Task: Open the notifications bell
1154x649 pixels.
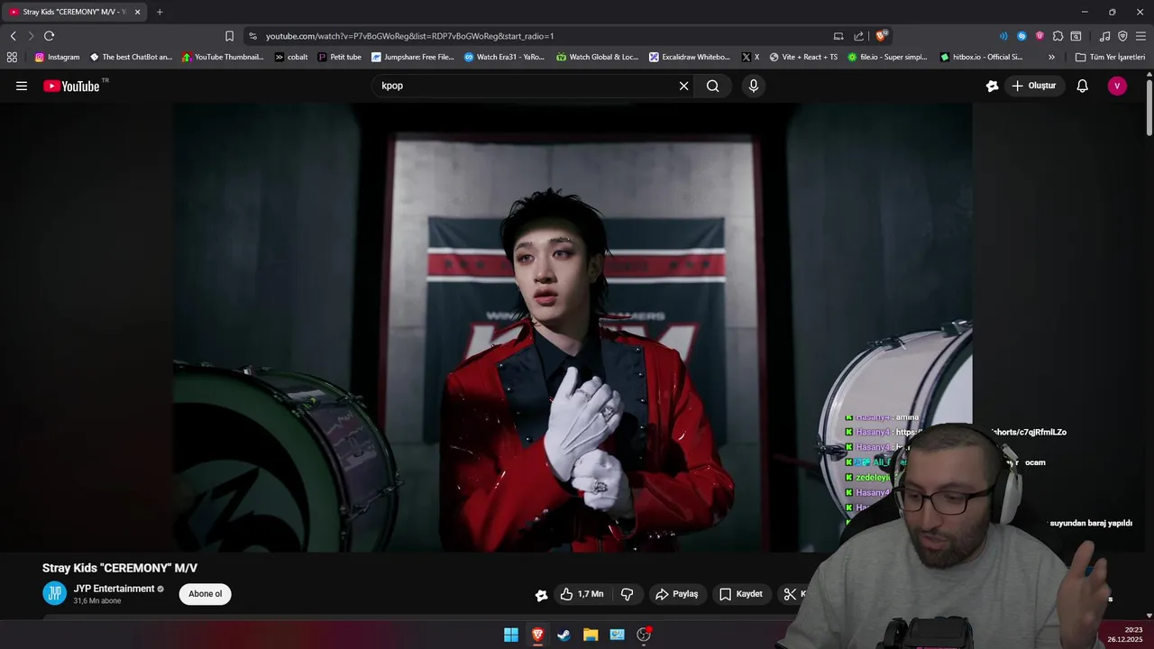Action: (x=1082, y=86)
